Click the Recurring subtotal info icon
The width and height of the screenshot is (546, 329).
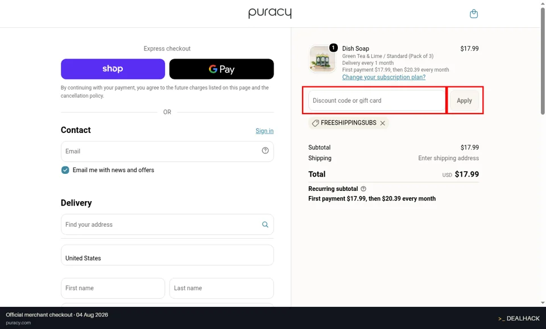point(363,189)
